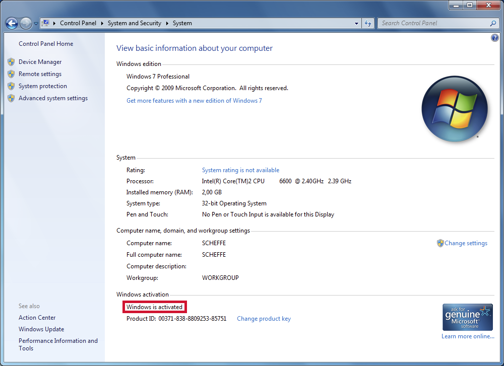Click the Windows is activated text
Viewport: 504px width, 366px height.
pos(154,307)
